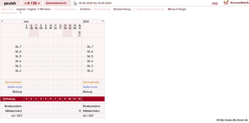Click the left LH / SST row label
This screenshot has height=123, width=249.
(17, 116)
